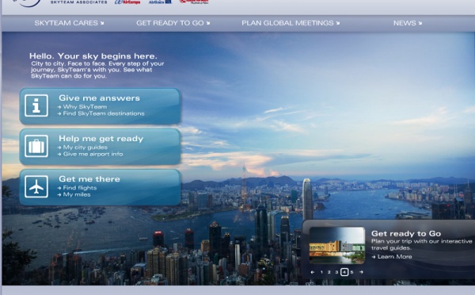This screenshot has height=295, width=475.
Task: Open the Get Ready To Go menu
Action: (x=173, y=23)
